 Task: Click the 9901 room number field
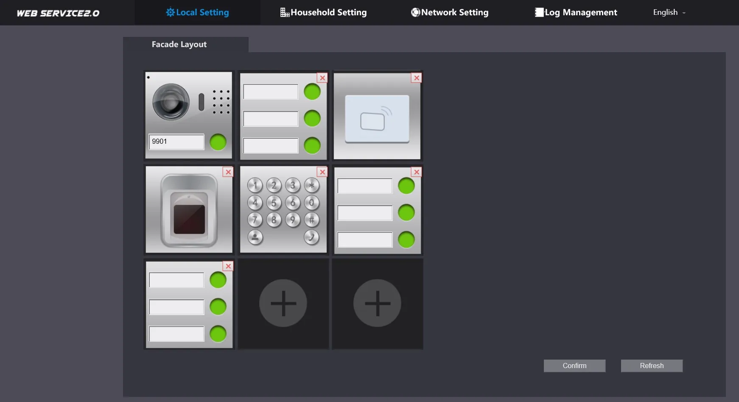pos(176,142)
